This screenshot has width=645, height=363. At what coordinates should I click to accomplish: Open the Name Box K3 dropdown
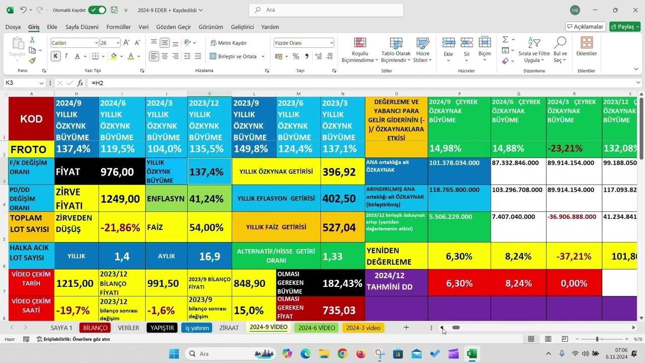point(42,83)
